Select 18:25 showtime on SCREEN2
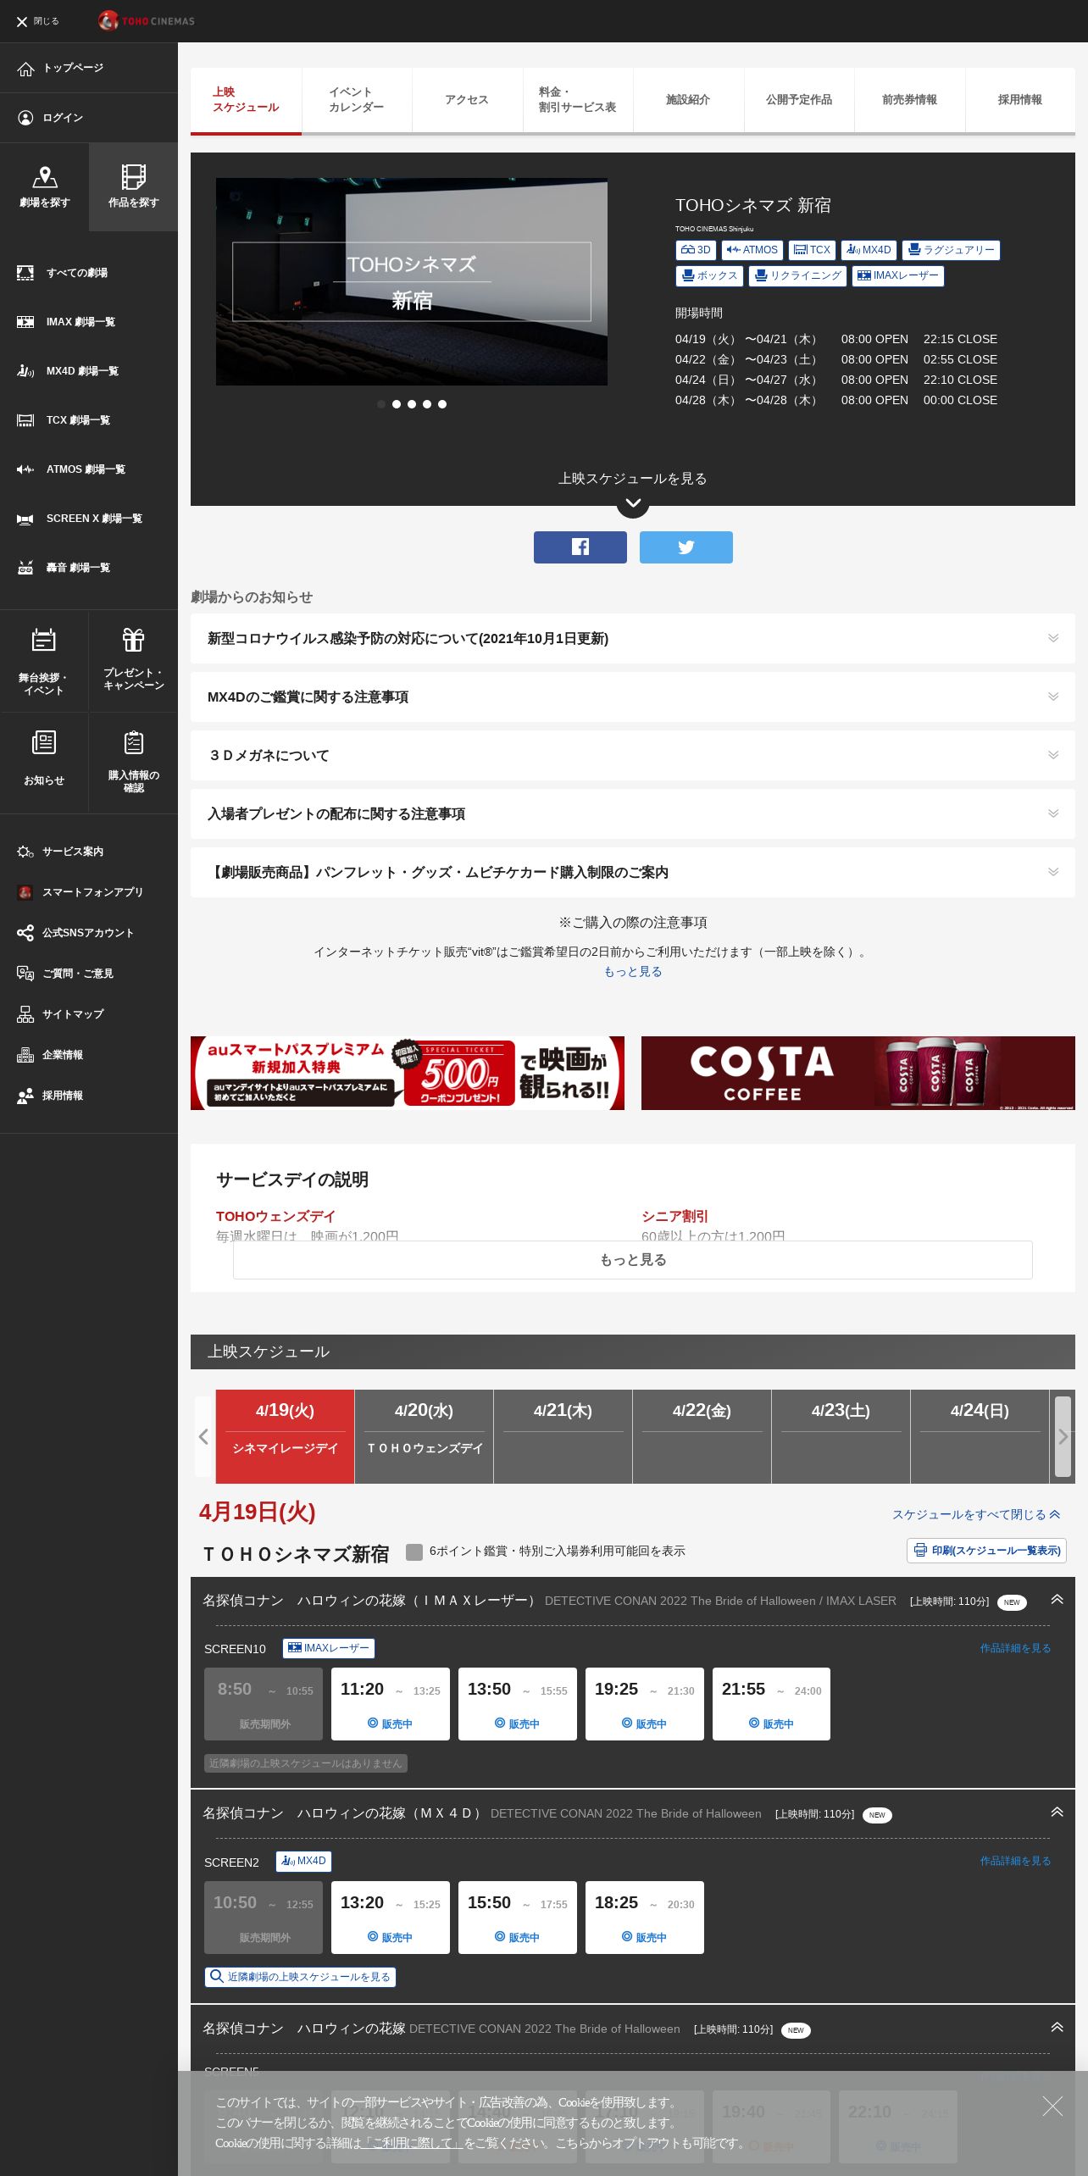 pyautogui.click(x=644, y=1918)
